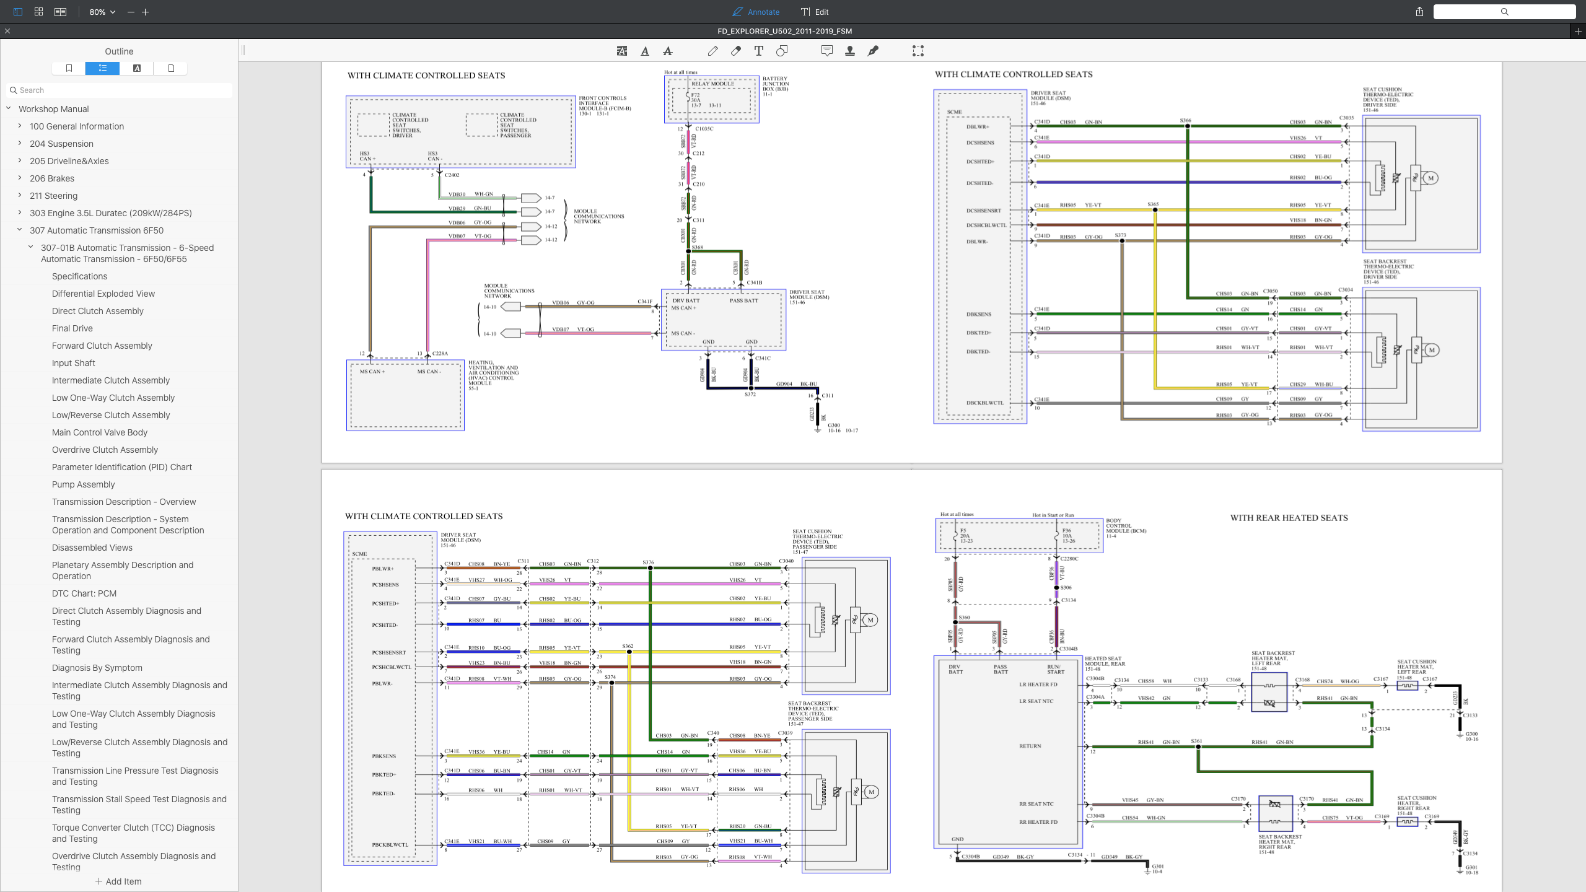Collapse the 307 Automatic Transmission 6F50 section
Screen dimensions: 1586x892
(20, 230)
